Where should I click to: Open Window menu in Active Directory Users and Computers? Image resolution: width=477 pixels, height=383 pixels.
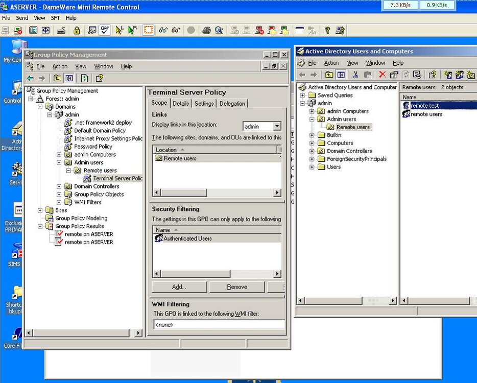(375, 63)
